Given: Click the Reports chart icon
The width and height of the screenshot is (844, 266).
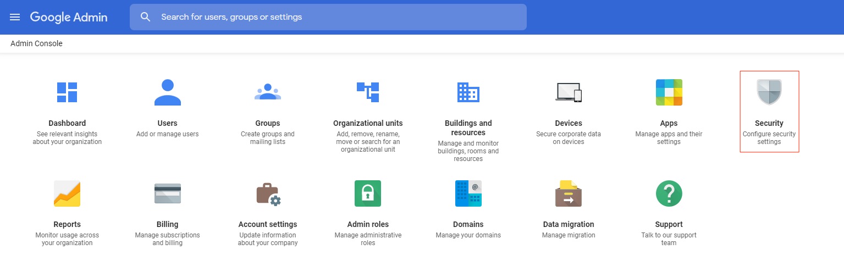Looking at the screenshot, I should point(67,193).
